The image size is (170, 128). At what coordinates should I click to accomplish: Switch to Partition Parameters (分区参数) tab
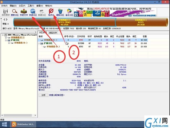click(x=43, y=33)
